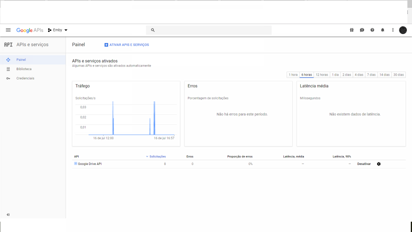Expand the Emby project selector dropdown
The height and width of the screenshot is (232, 412).
pyautogui.click(x=58, y=30)
